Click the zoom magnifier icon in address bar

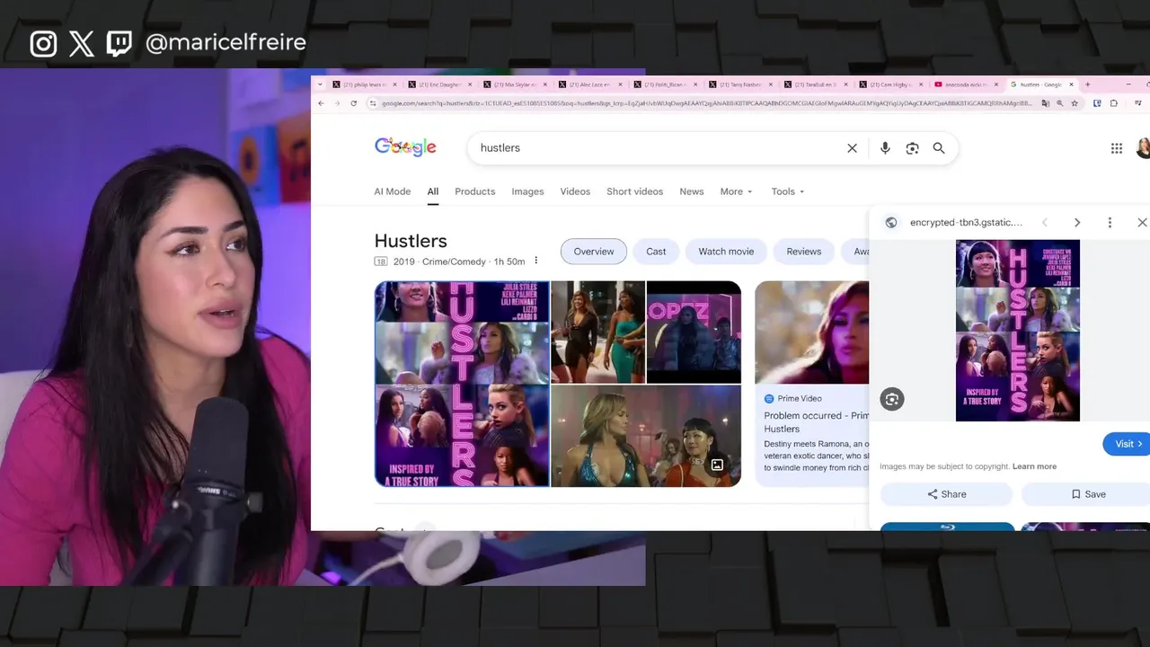pos(1059,103)
